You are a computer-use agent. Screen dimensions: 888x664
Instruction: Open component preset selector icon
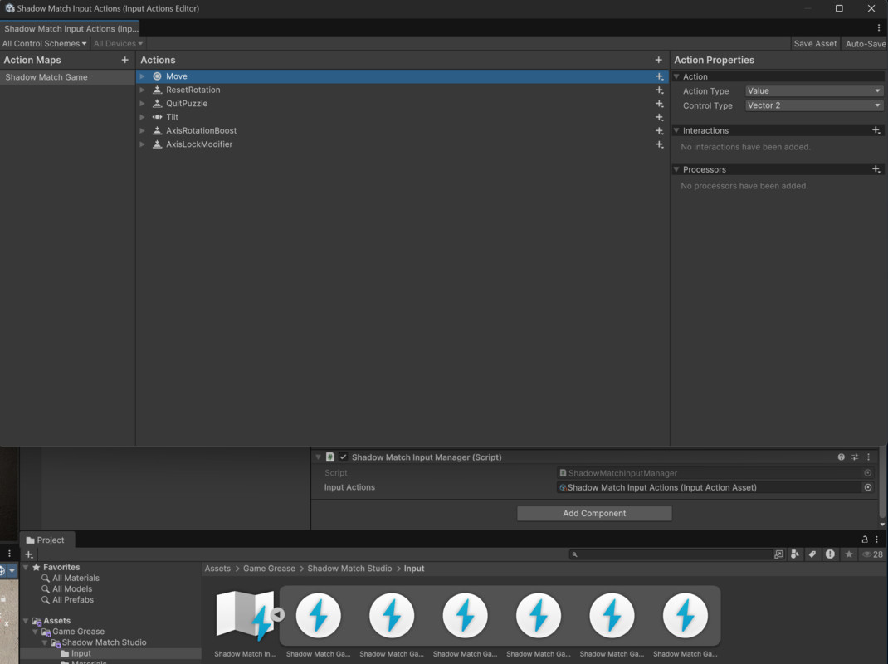(x=855, y=457)
